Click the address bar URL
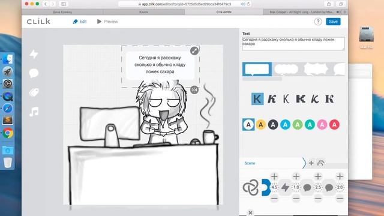This screenshot has width=384, height=216. coord(187,4)
